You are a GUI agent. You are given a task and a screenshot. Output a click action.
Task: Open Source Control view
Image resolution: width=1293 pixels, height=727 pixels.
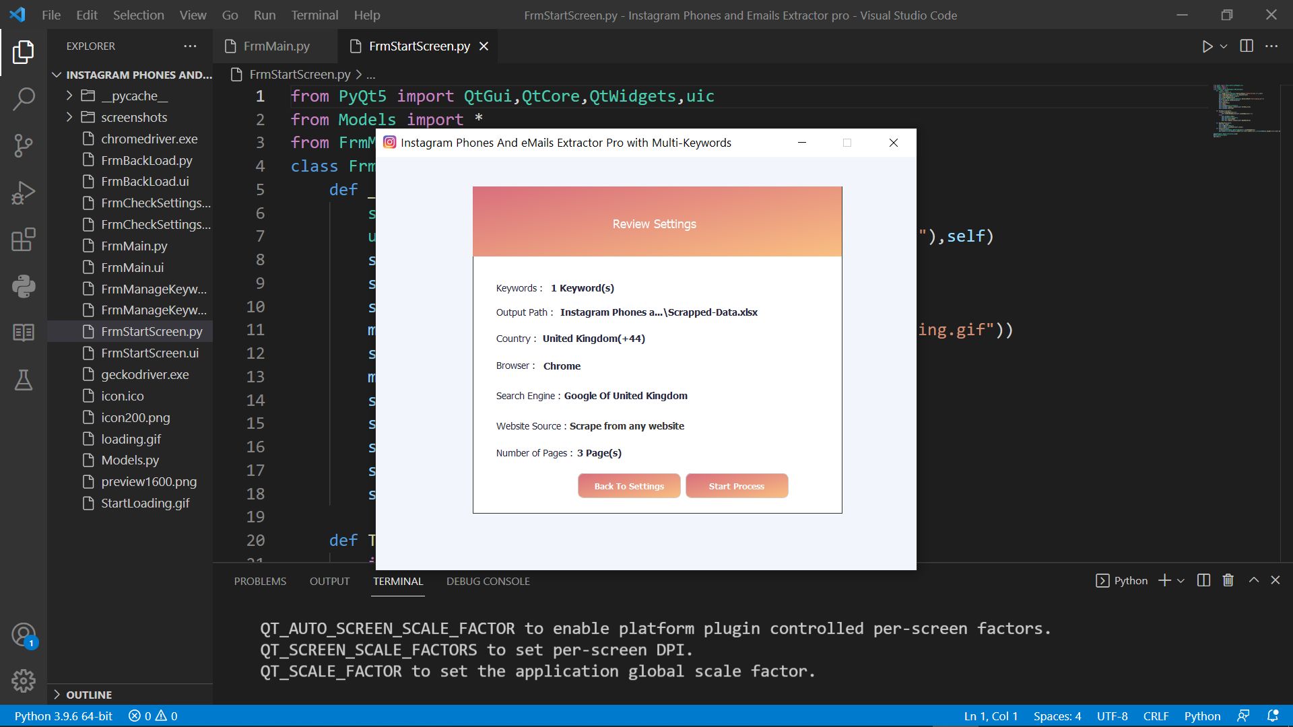pyautogui.click(x=24, y=145)
